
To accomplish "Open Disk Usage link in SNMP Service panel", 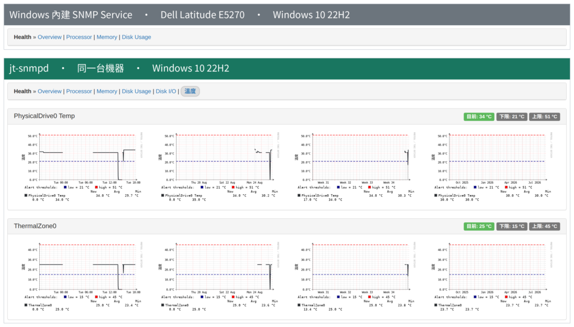I will pos(136,37).
